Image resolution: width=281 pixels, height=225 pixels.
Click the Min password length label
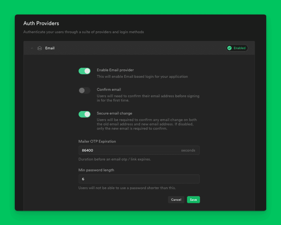coord(96,170)
